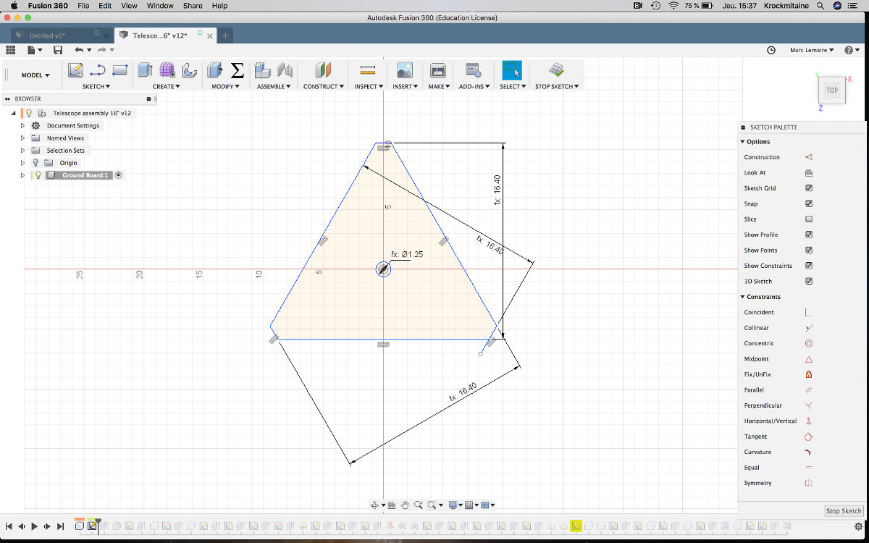Open the MODIFY dropdown menu
Image resolution: width=869 pixels, height=543 pixels.
point(225,86)
